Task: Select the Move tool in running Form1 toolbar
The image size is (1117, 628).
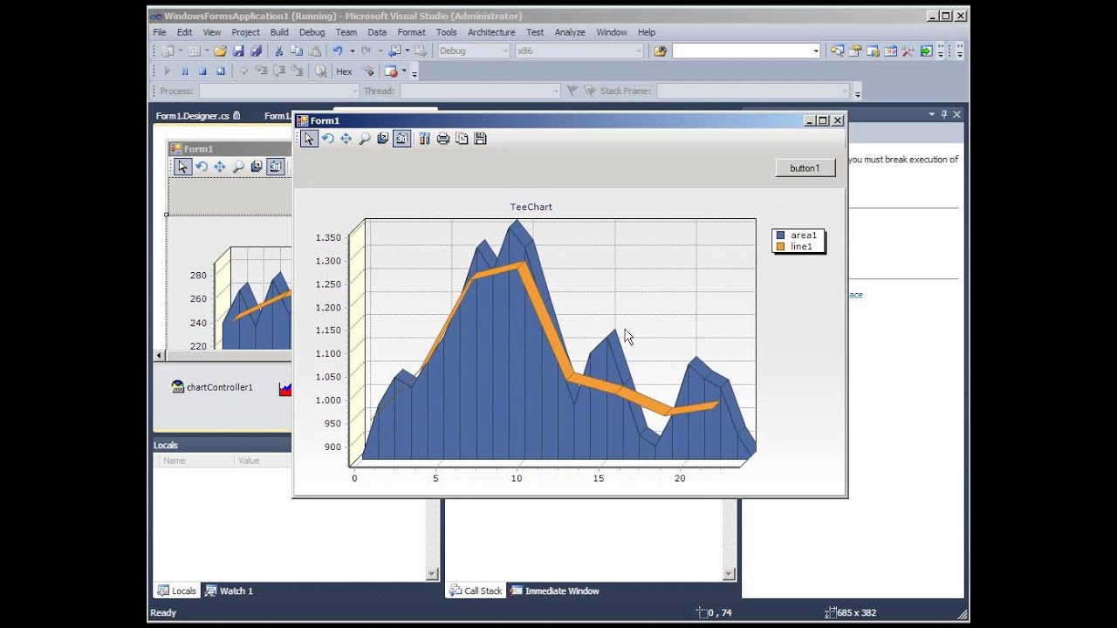Action: tap(346, 139)
